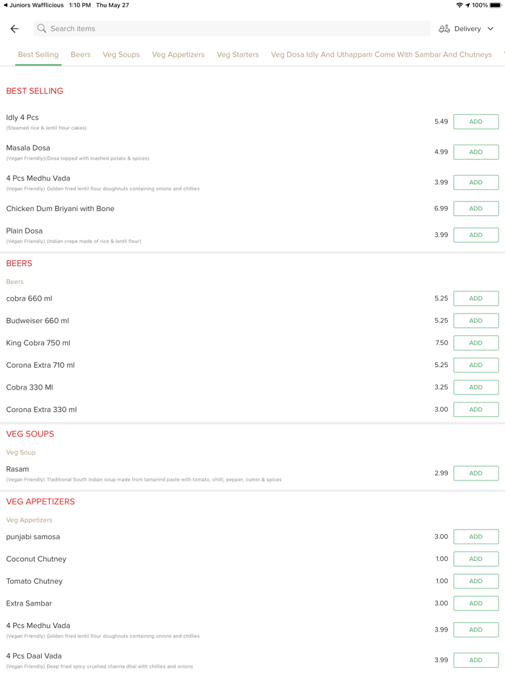Add Budweiser 660 ml to order

[x=475, y=321]
